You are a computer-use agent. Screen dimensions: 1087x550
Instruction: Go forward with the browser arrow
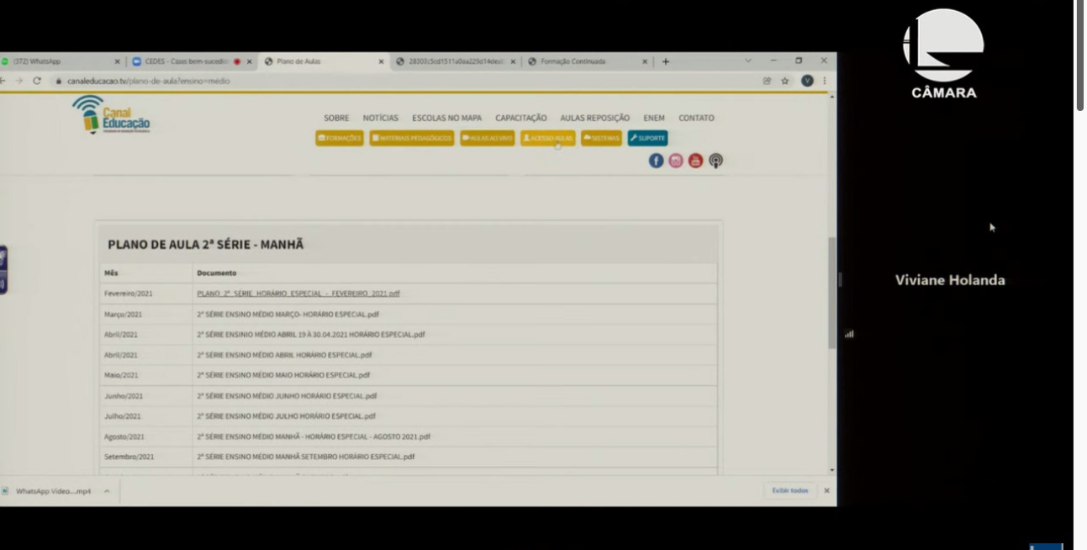pos(18,81)
